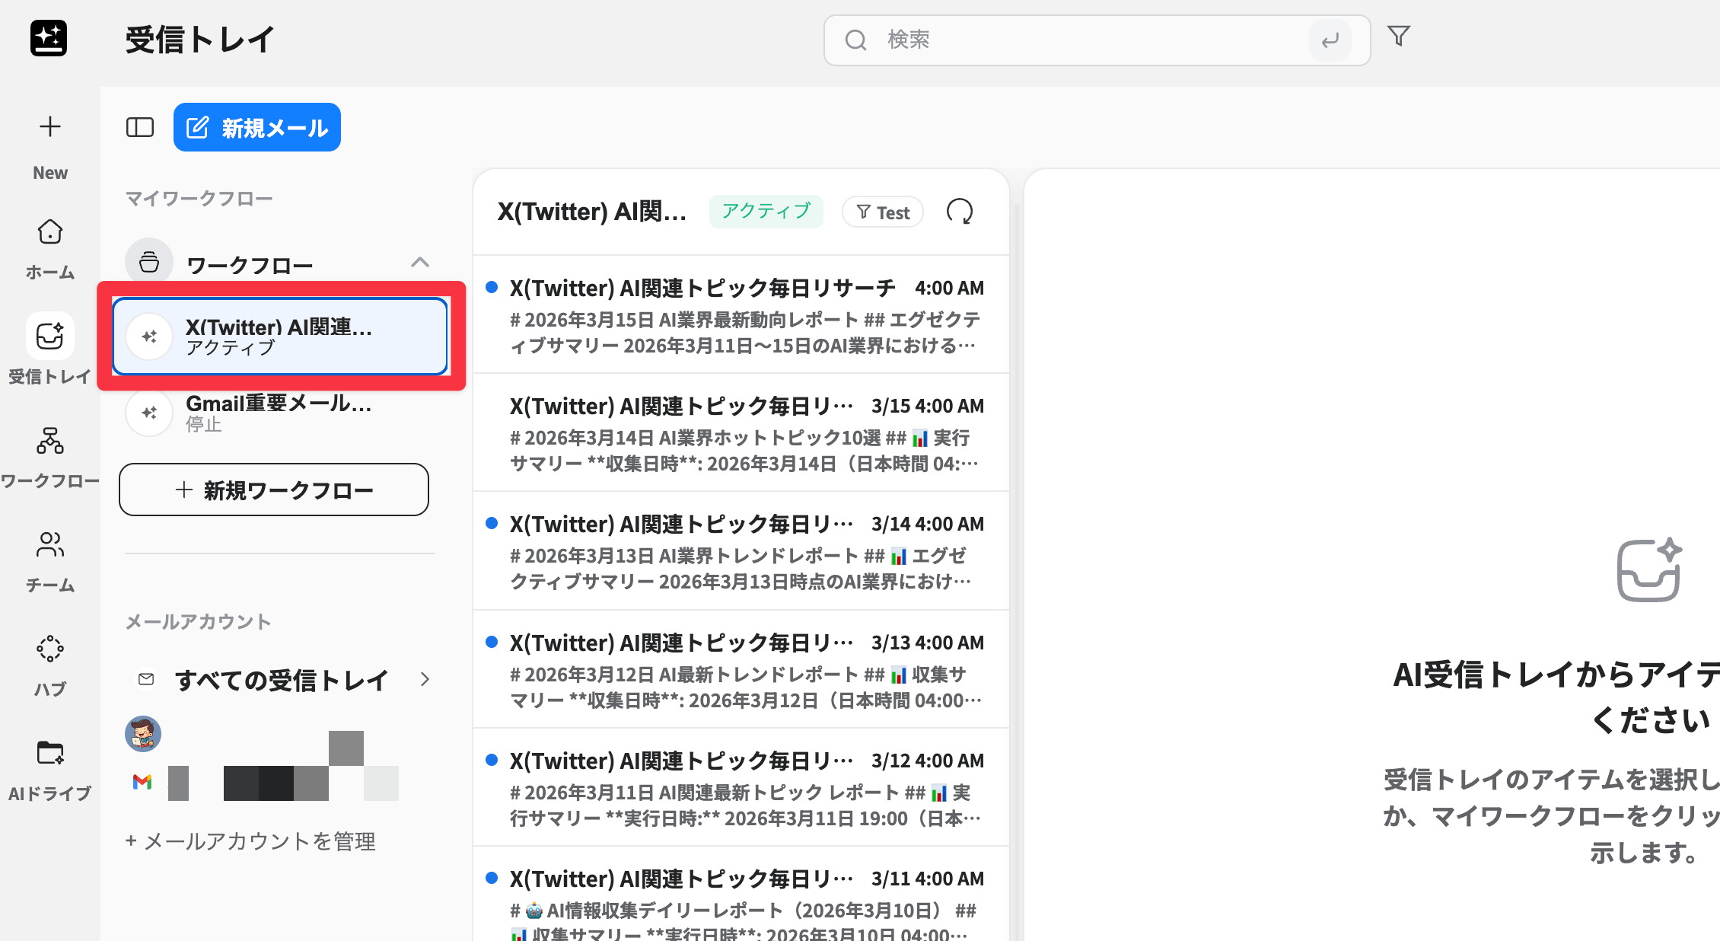Select the Gmail重要メール workflow item
This screenshot has width=1720, height=941.
(279, 413)
